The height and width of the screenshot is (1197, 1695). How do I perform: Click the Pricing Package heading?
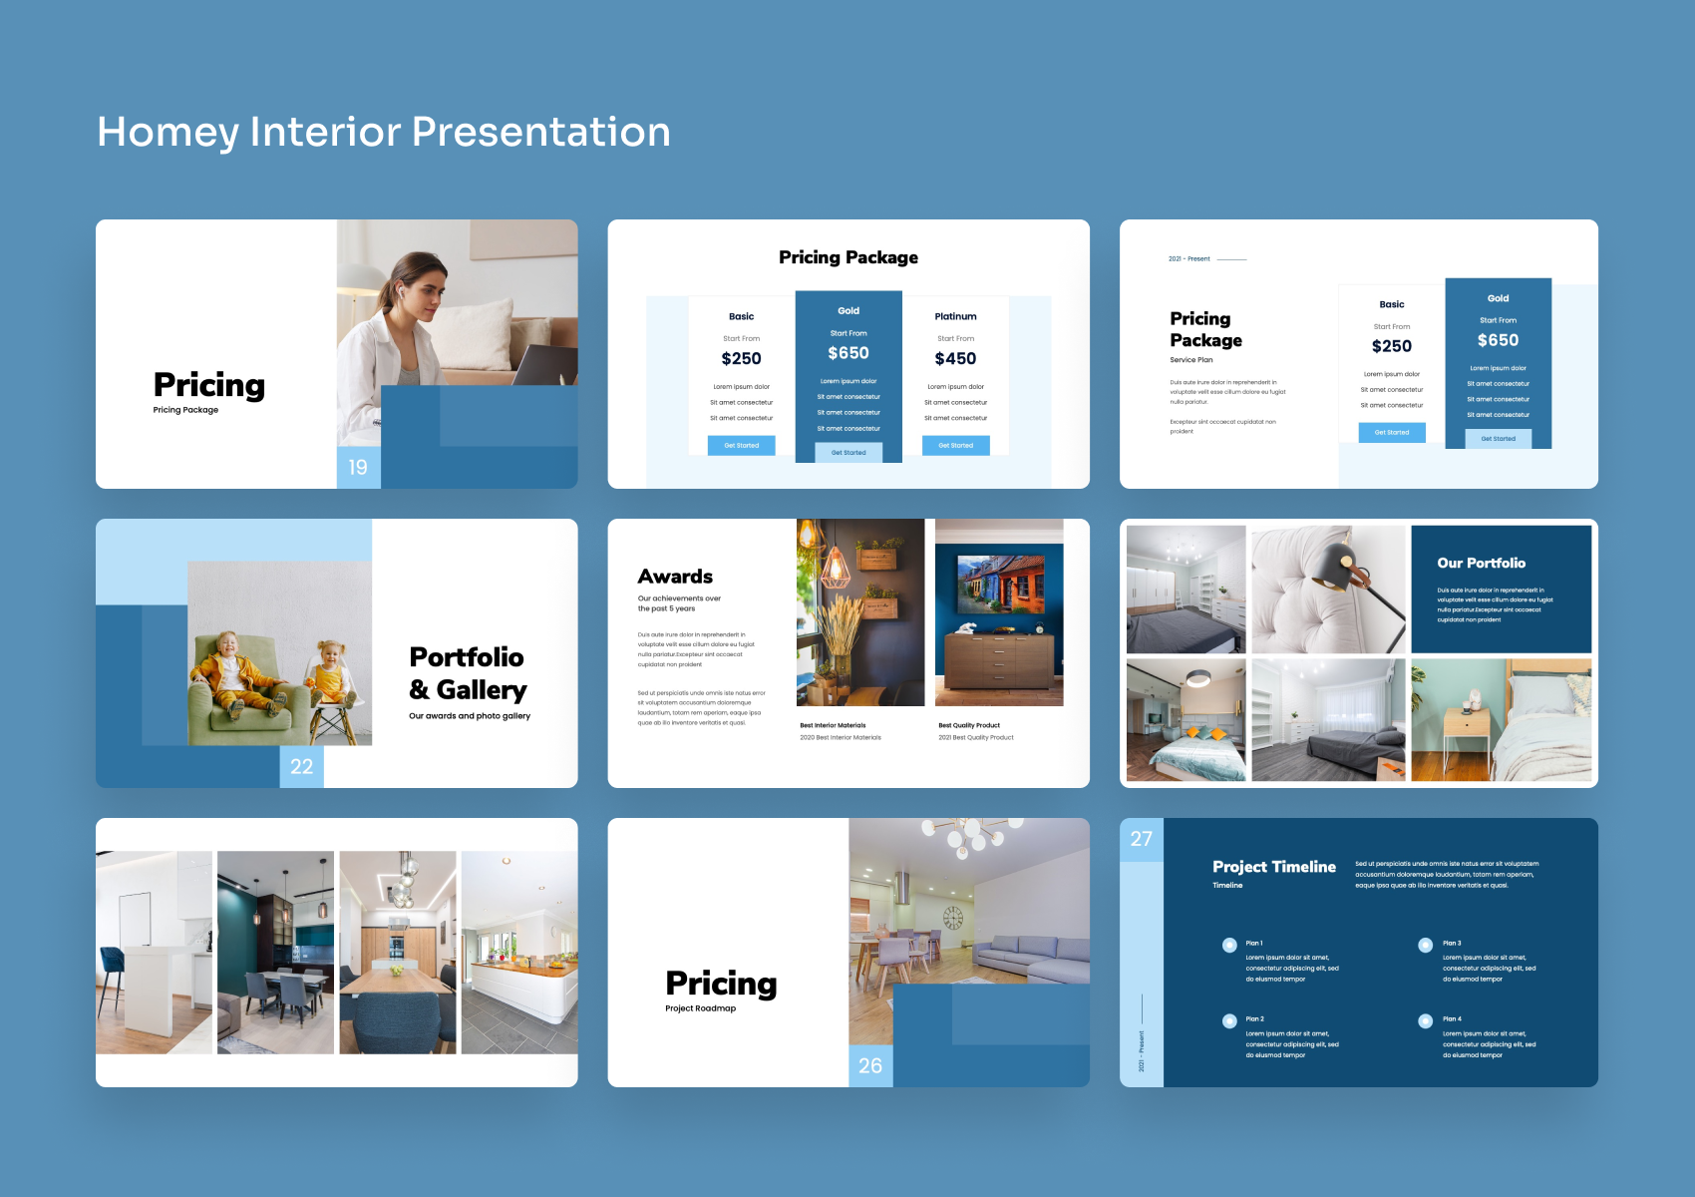pyautogui.click(x=848, y=256)
